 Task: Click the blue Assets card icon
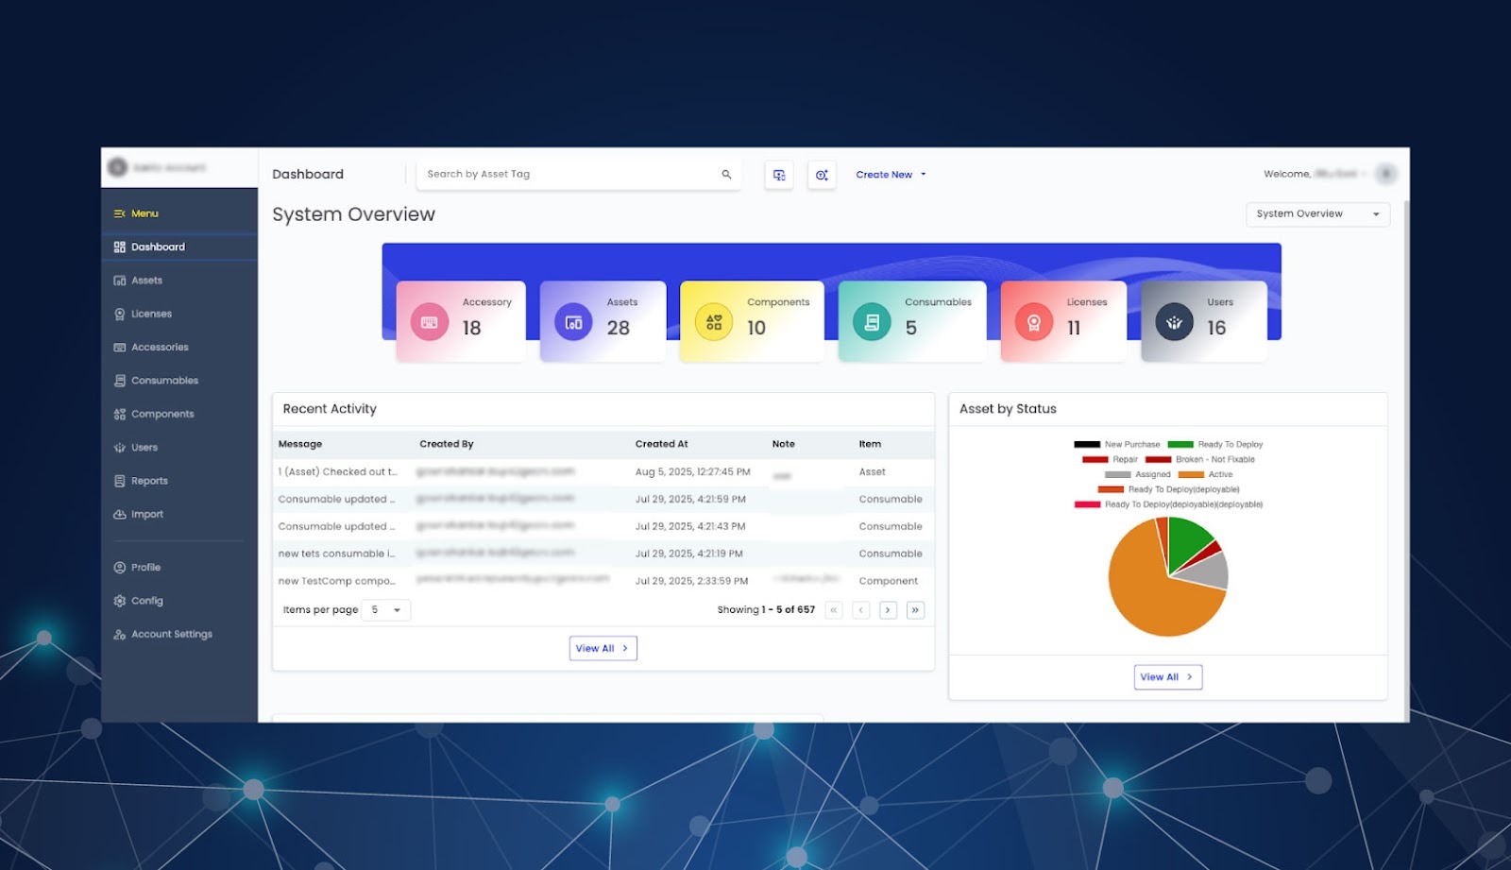coord(573,322)
